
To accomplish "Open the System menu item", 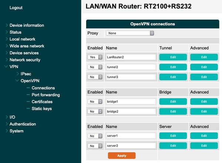I will pyautogui.click(x=16, y=131).
